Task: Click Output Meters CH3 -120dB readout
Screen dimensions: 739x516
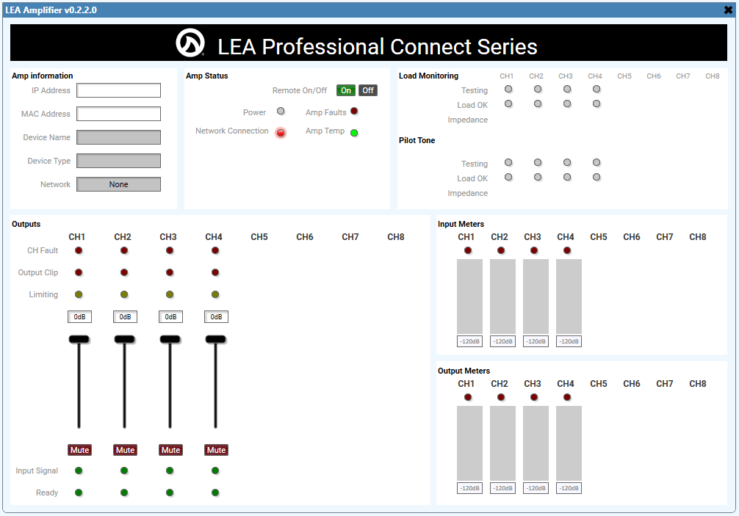Action: (x=536, y=488)
